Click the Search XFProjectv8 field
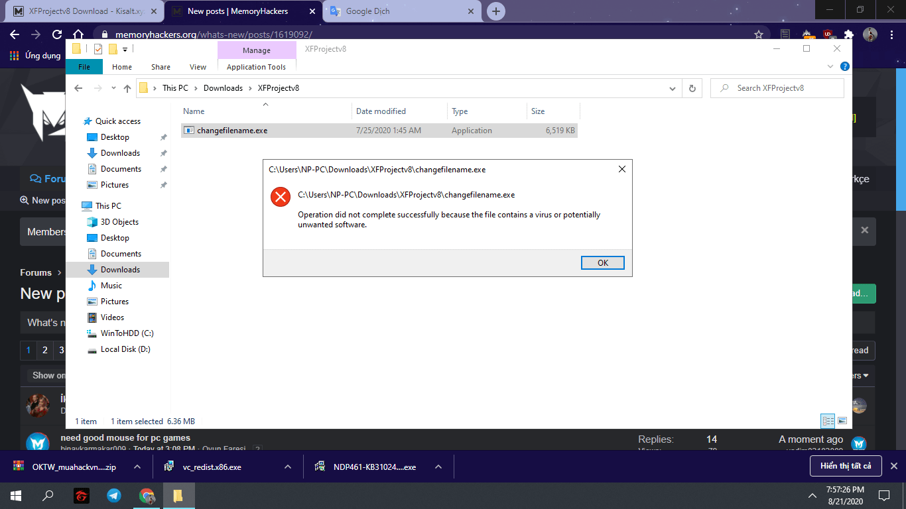 click(x=777, y=87)
